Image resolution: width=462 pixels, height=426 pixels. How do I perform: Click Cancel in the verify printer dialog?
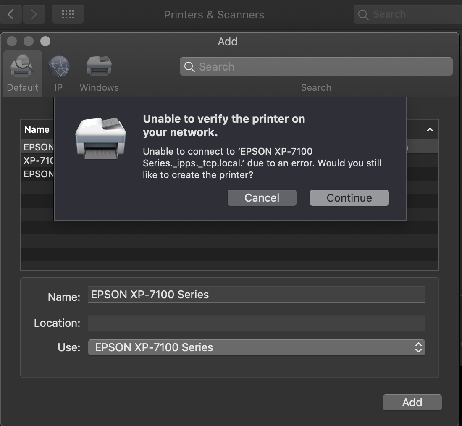pos(262,198)
